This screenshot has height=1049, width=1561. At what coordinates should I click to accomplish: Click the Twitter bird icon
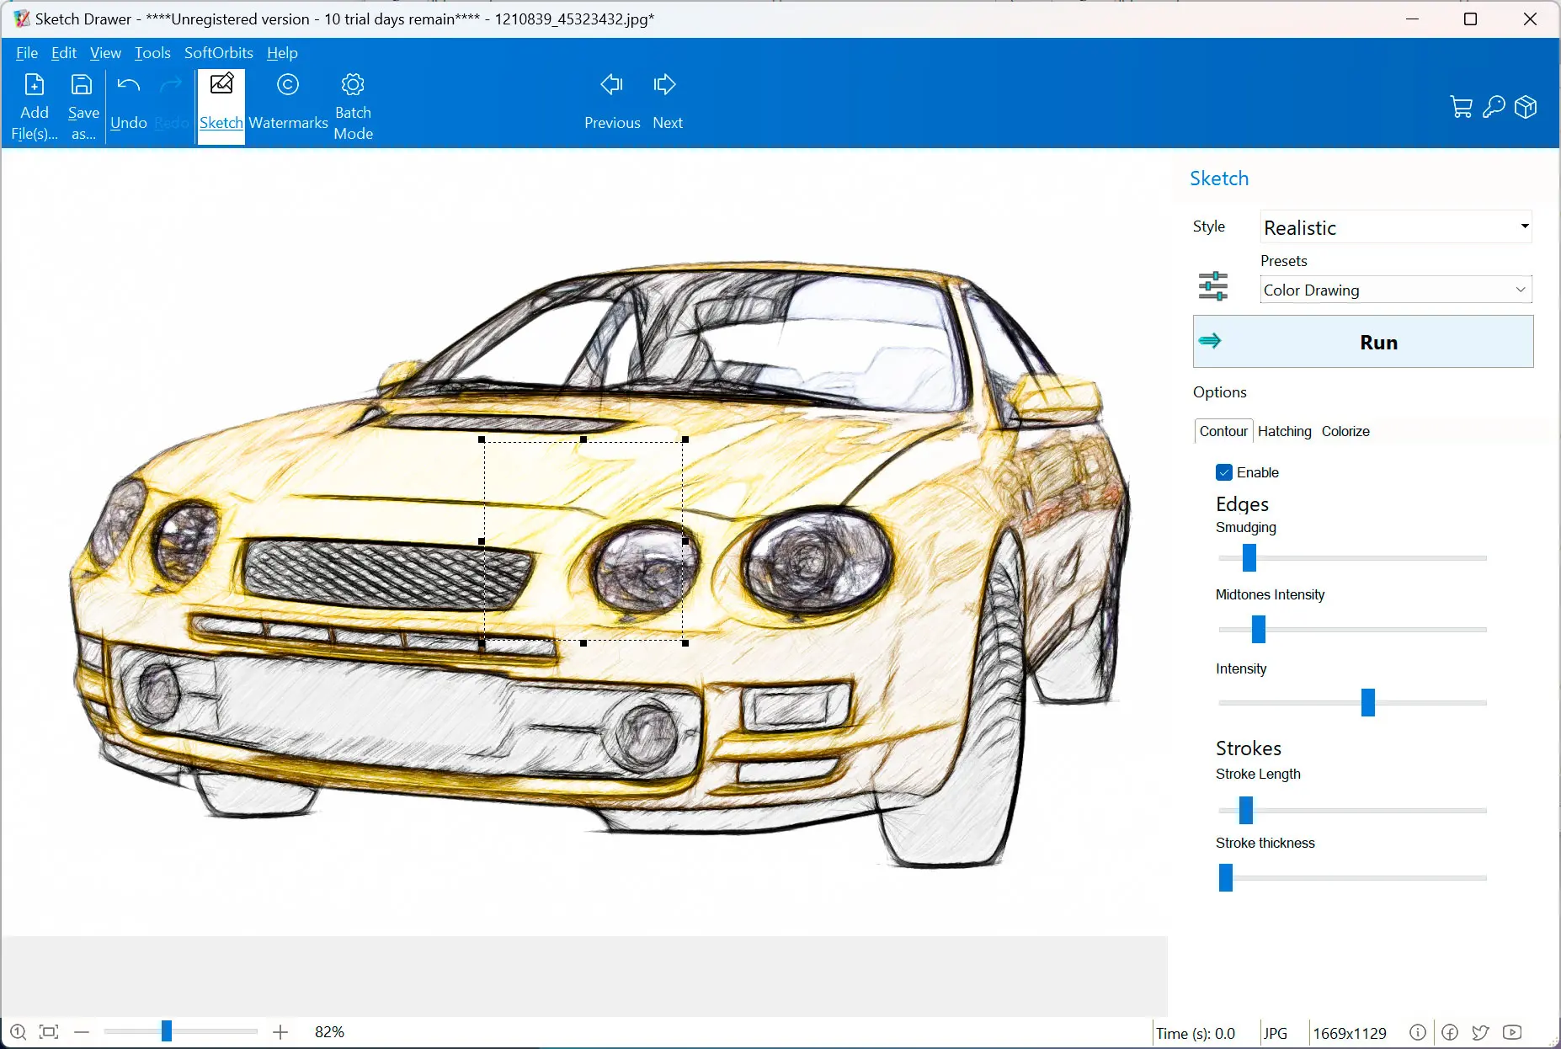click(1479, 1033)
